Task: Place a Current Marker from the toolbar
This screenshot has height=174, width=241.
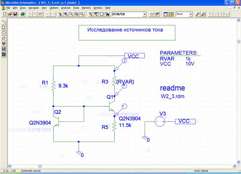Action: (203, 14)
